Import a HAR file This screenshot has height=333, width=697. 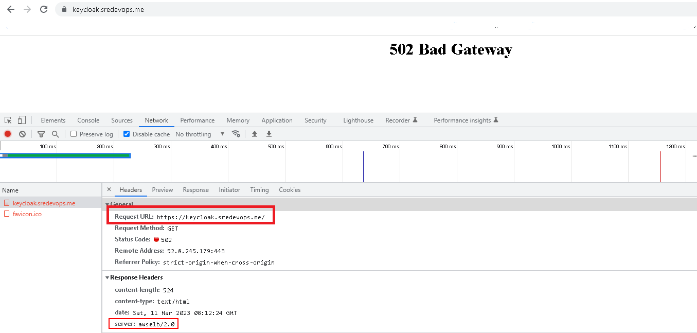254,133
